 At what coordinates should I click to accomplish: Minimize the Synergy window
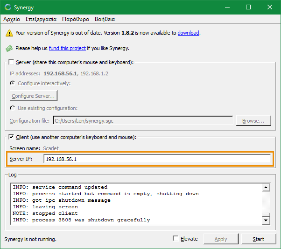(x=227, y=7)
